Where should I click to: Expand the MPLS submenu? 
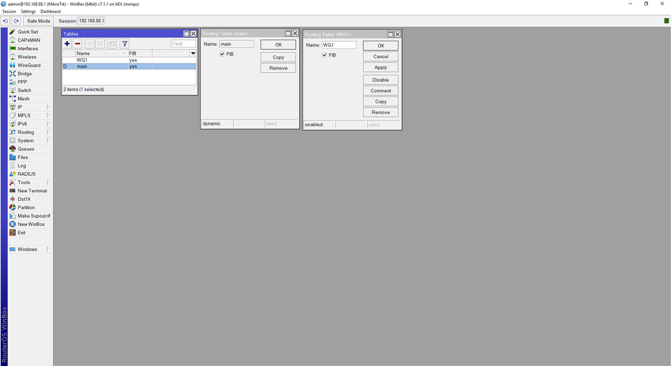tap(30, 116)
